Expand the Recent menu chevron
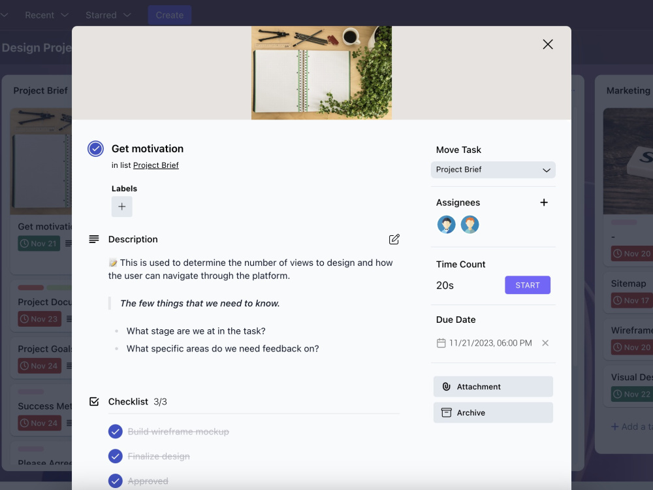This screenshot has height=490, width=653. [63, 14]
